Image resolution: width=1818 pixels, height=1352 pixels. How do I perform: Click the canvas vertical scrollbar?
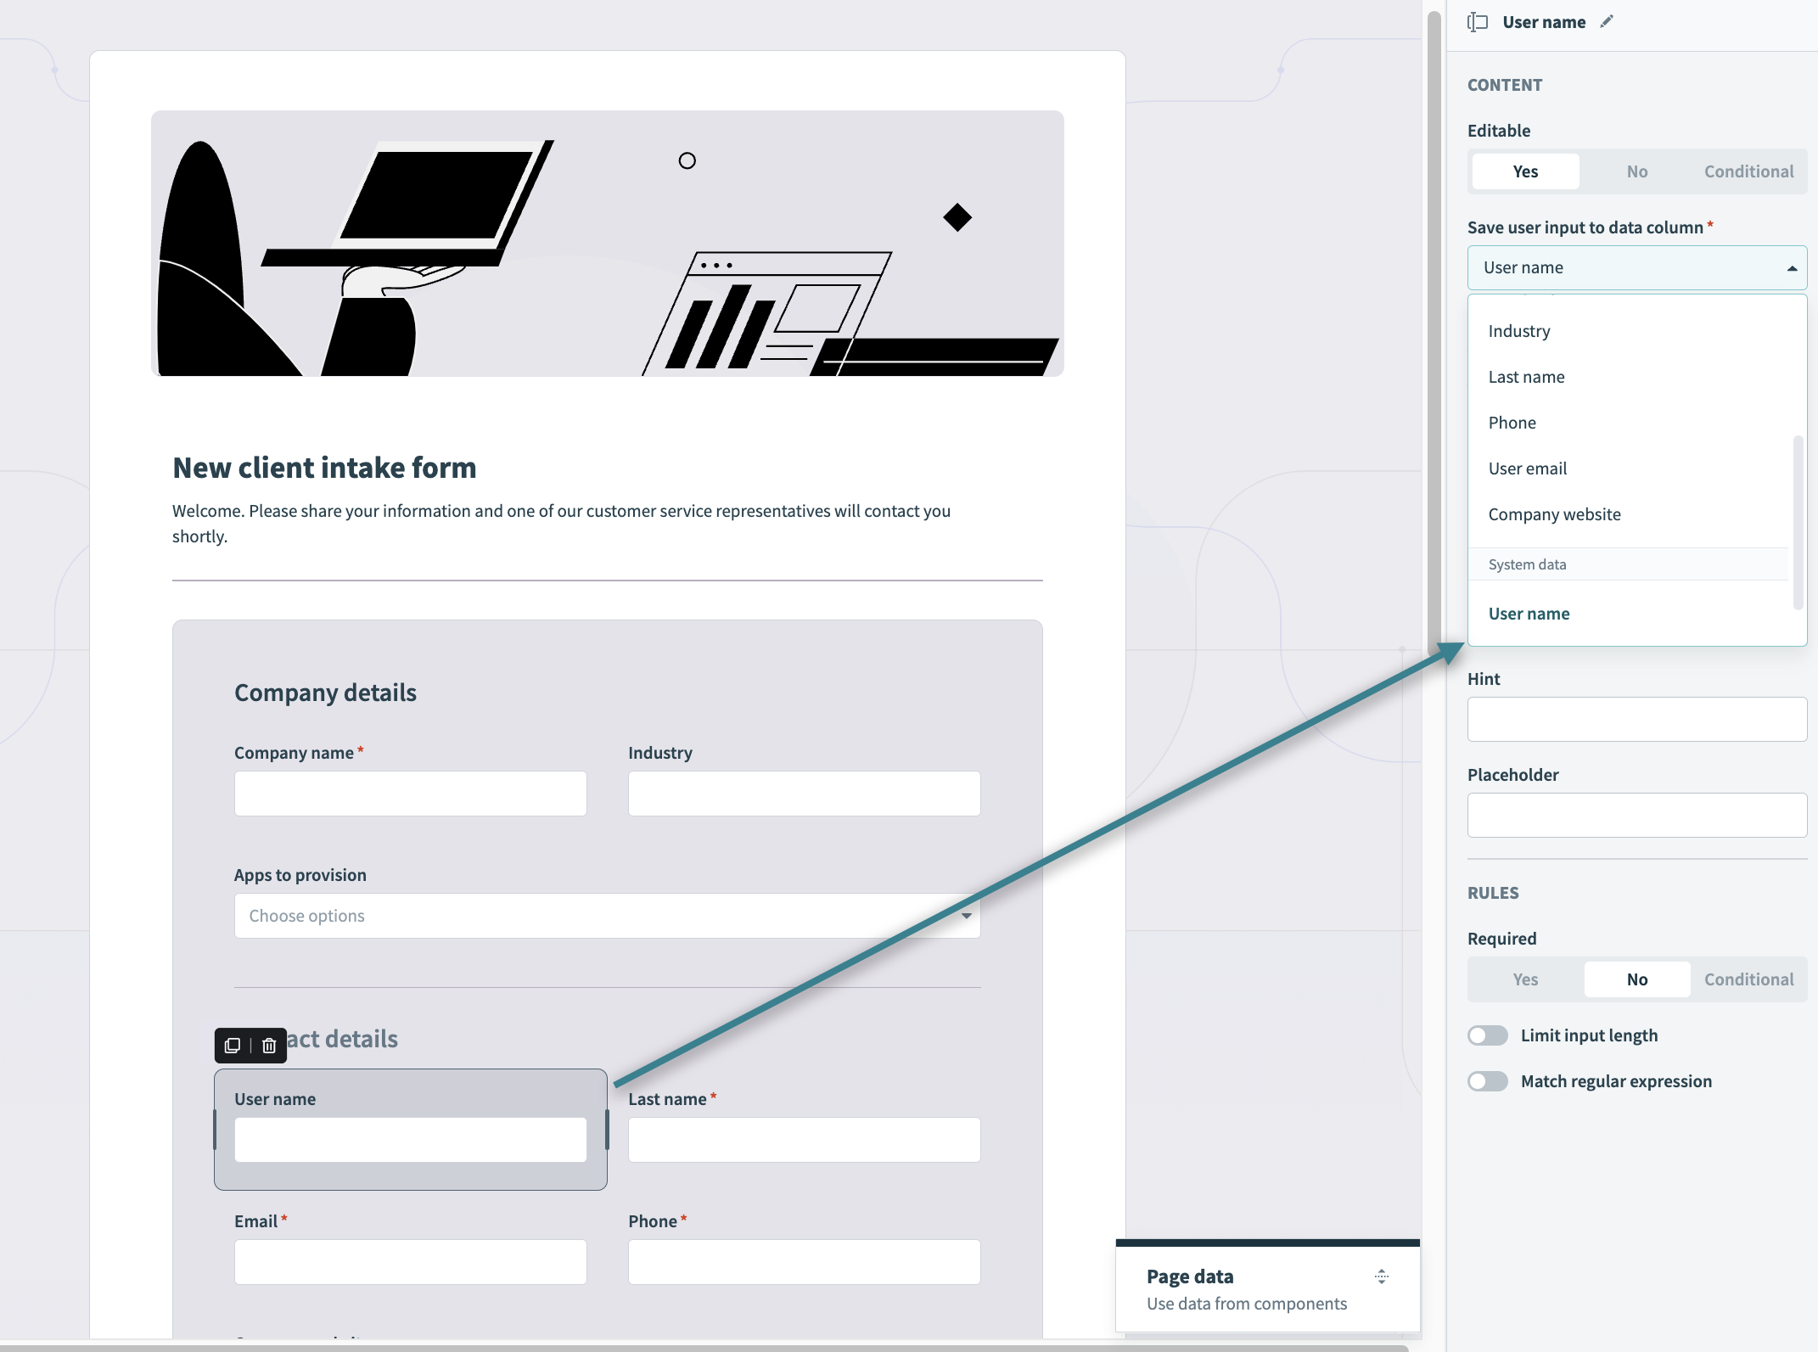(1434, 331)
